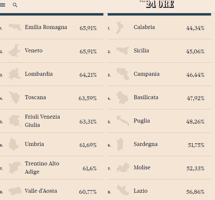The image size is (215, 200).
Task: Click the Calabria map icon
Action: tap(120, 27)
